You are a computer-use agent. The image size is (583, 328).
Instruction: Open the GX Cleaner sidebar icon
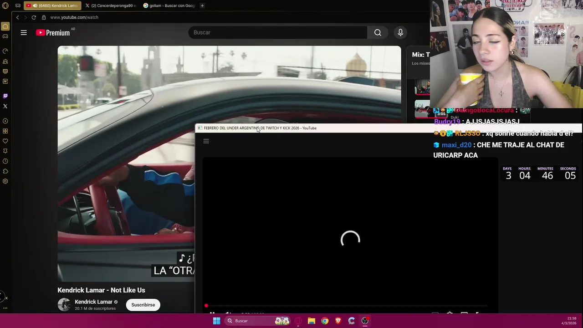click(x=5, y=61)
